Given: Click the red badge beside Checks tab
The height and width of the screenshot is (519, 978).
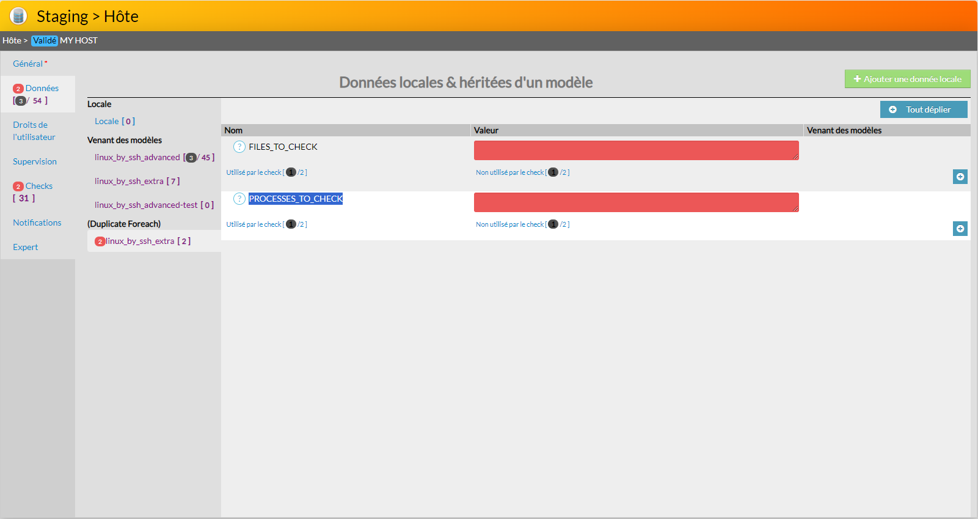Looking at the screenshot, I should pos(18,186).
